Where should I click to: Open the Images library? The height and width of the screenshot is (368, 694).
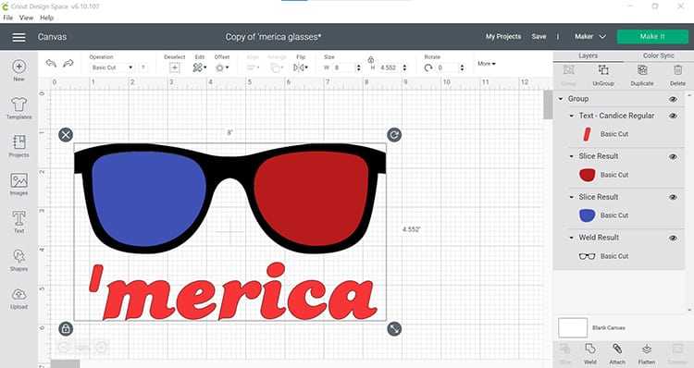(x=19, y=184)
